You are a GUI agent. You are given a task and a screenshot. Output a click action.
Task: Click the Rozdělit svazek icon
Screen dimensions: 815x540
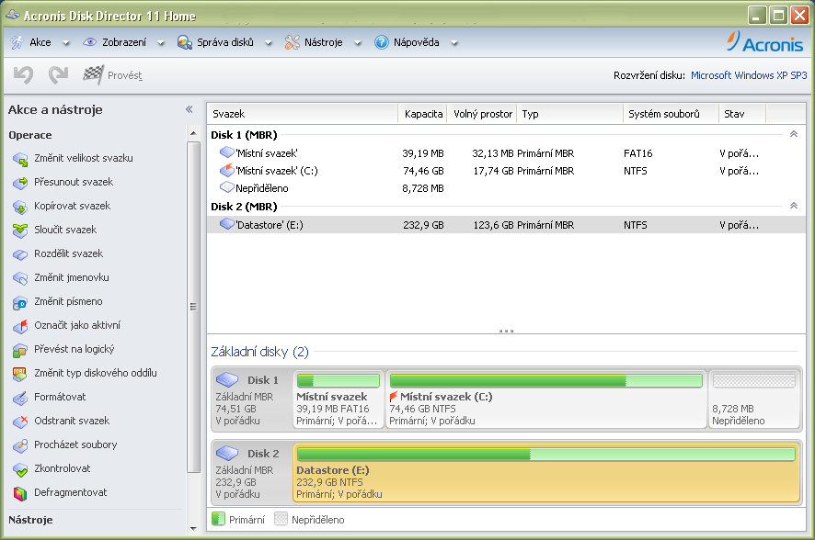[20, 254]
